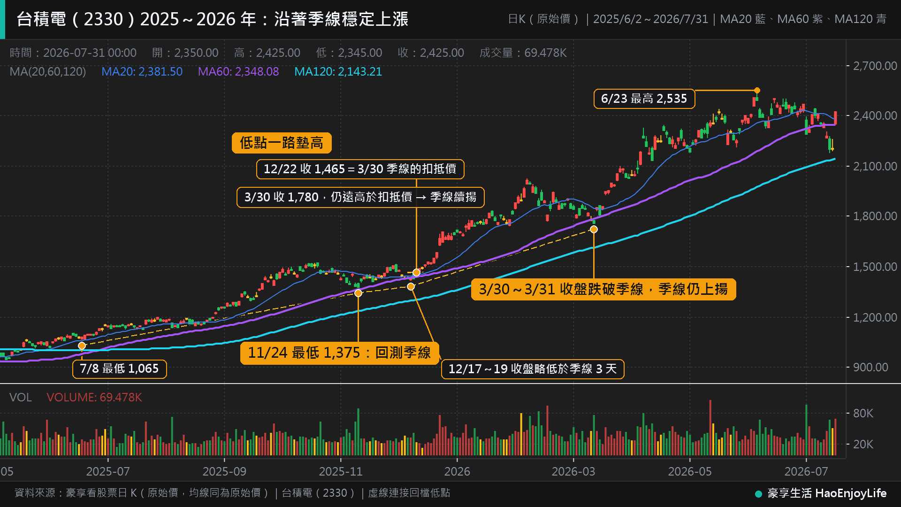Click the 3/30 收 1,780 annotation box
Image resolution: width=901 pixels, height=507 pixels.
click(x=360, y=197)
